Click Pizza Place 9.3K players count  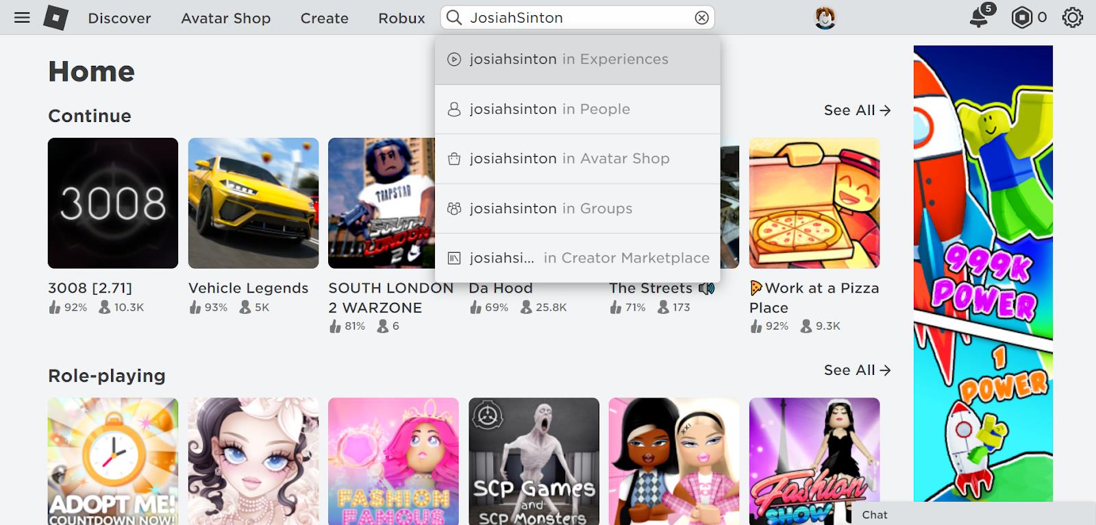click(820, 326)
